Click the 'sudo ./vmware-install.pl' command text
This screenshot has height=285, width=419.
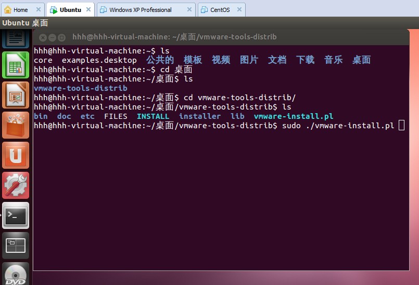click(x=338, y=126)
